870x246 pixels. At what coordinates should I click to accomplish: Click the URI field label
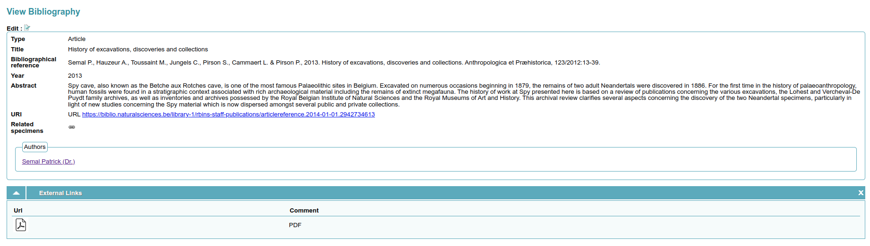pyautogui.click(x=17, y=115)
